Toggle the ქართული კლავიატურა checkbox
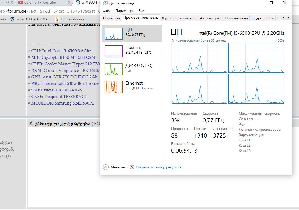 pos(31,123)
